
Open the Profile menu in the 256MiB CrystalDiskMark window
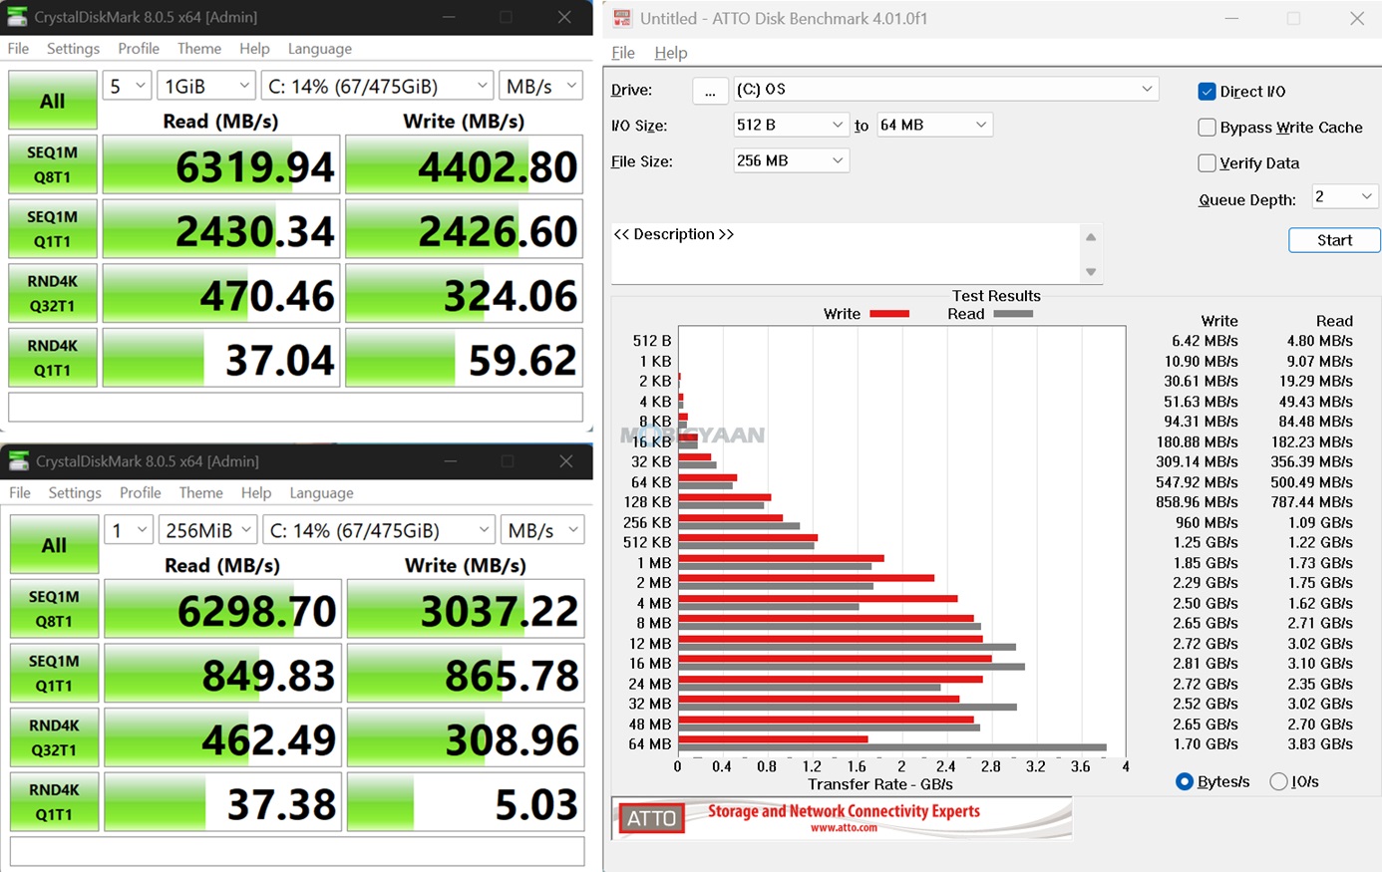click(x=141, y=493)
